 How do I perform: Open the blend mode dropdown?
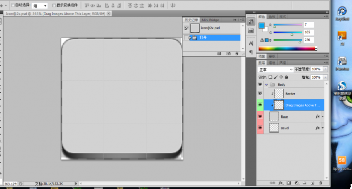[x=276, y=69]
